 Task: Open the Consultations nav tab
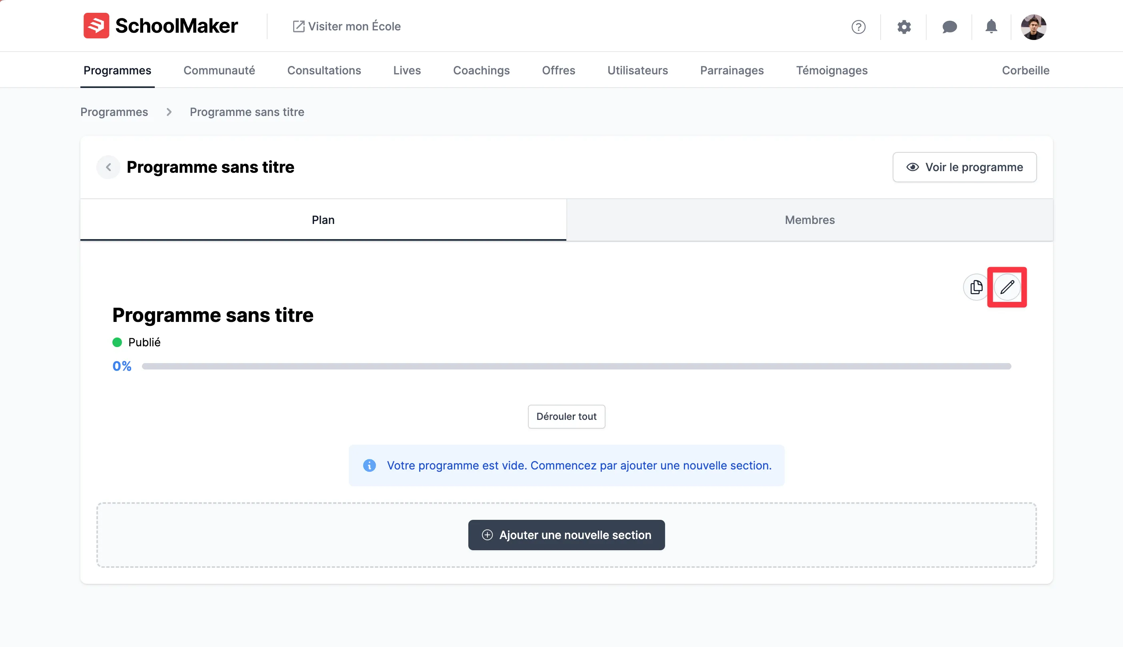click(324, 70)
